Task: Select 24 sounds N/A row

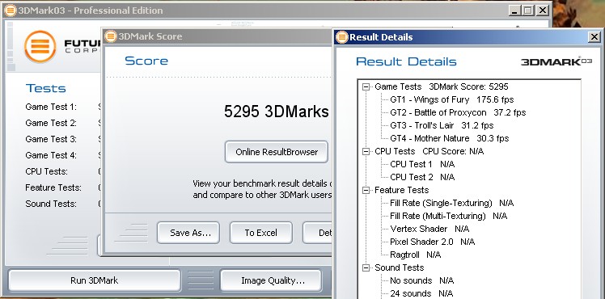Action: pos(421,293)
